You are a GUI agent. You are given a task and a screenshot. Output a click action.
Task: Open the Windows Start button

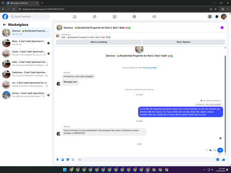[x=65, y=170]
